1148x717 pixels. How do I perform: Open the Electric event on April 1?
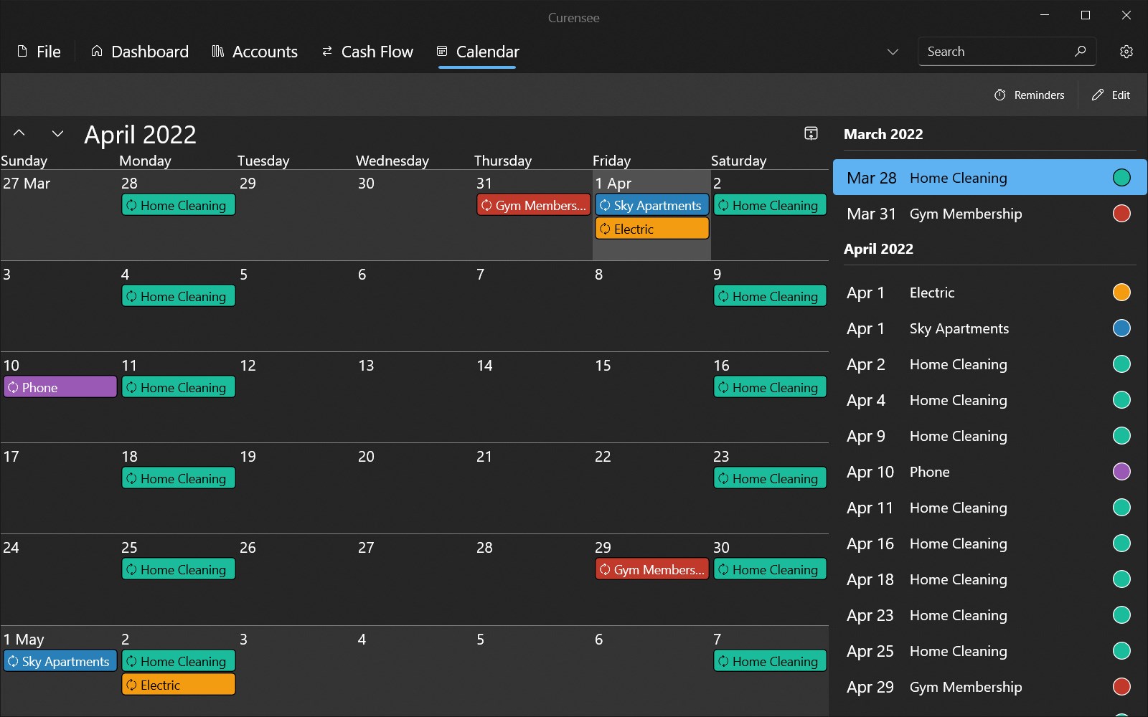tap(651, 229)
